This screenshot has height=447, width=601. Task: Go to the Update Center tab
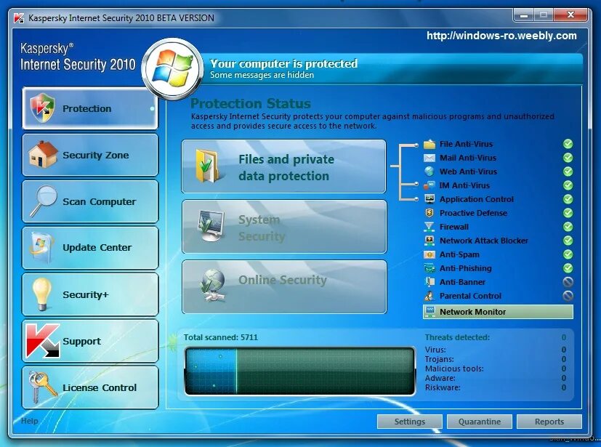point(90,248)
